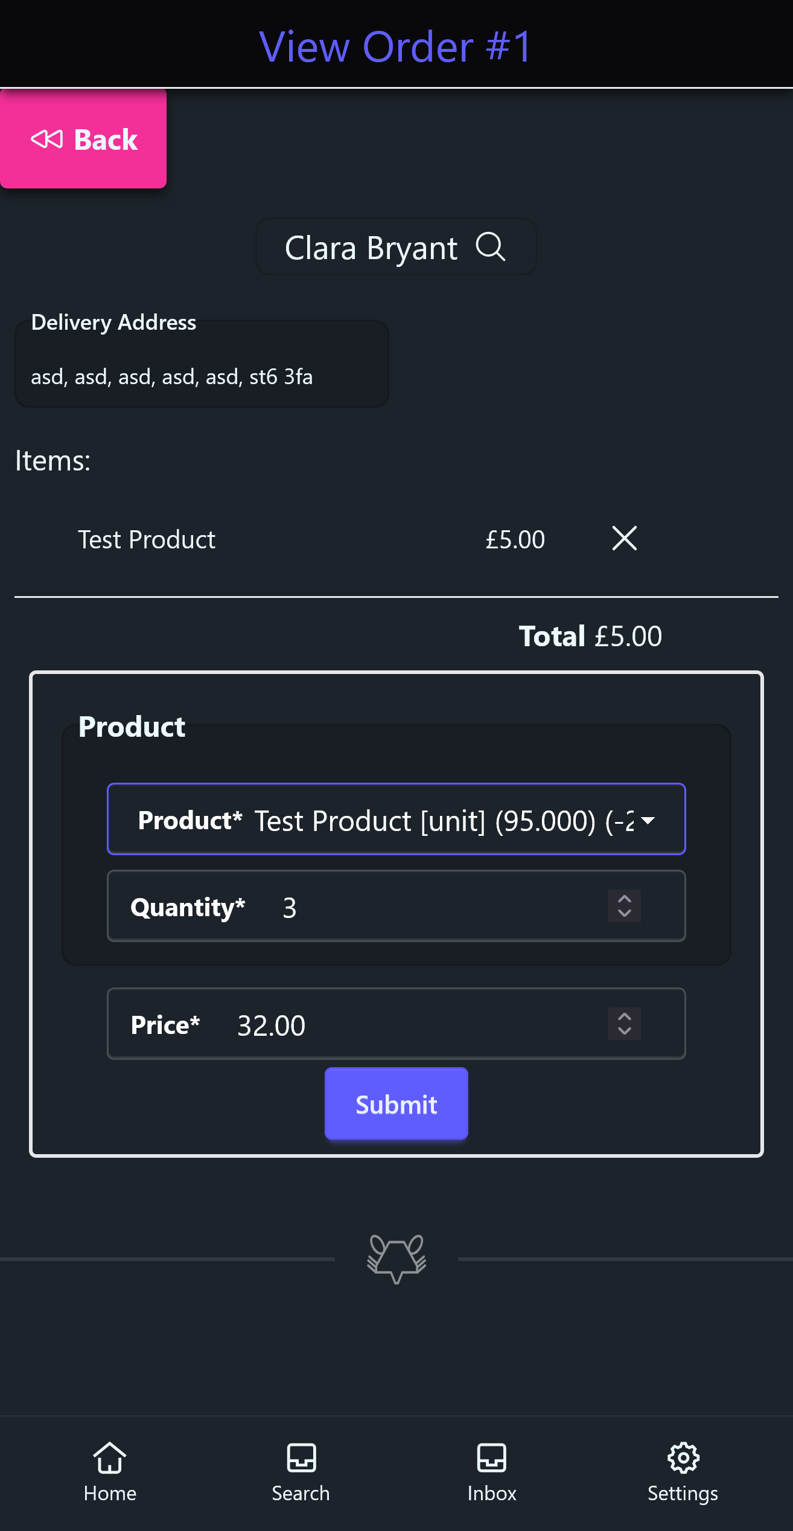The height and width of the screenshot is (1531, 793).
Task: Submit the product form
Action: (x=396, y=1103)
